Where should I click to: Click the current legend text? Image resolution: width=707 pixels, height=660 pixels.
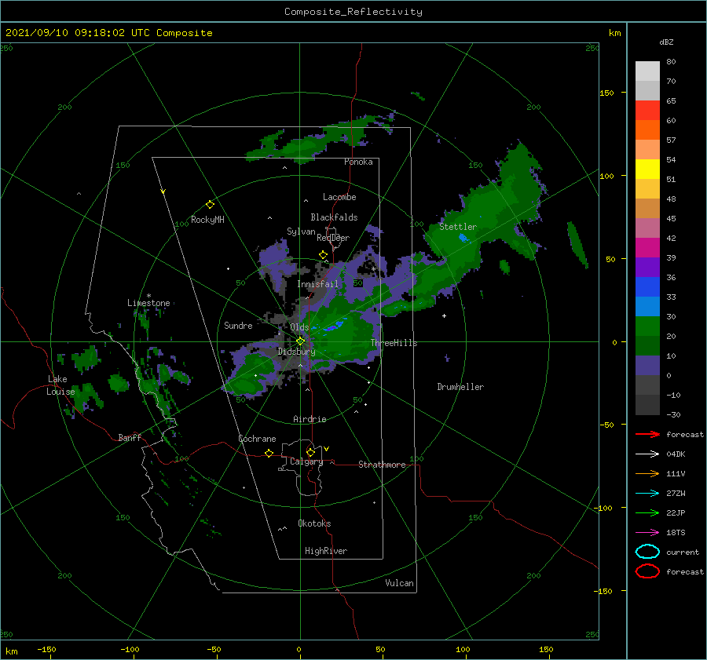pos(682,552)
